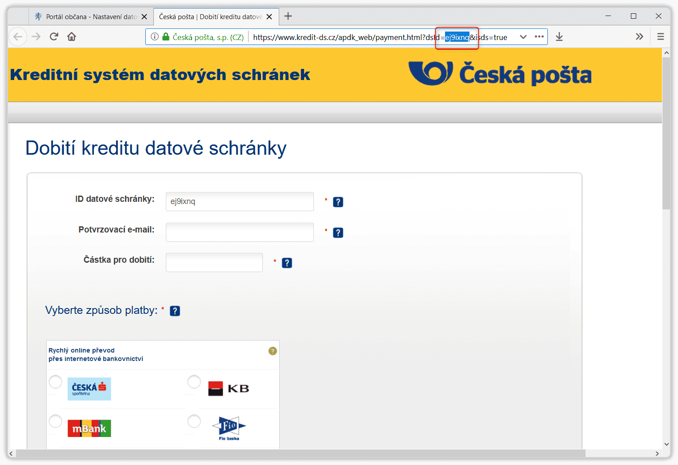Screen dimensions: 678x465
Task: Click the KB bank logo
Action: coord(229,389)
